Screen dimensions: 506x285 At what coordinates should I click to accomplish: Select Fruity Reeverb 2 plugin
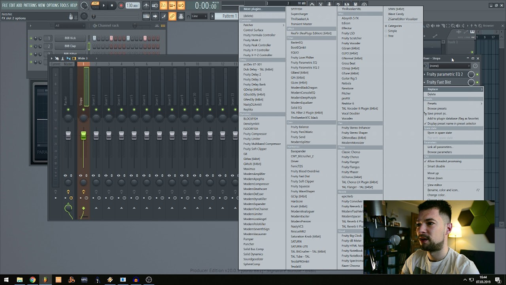352,206
